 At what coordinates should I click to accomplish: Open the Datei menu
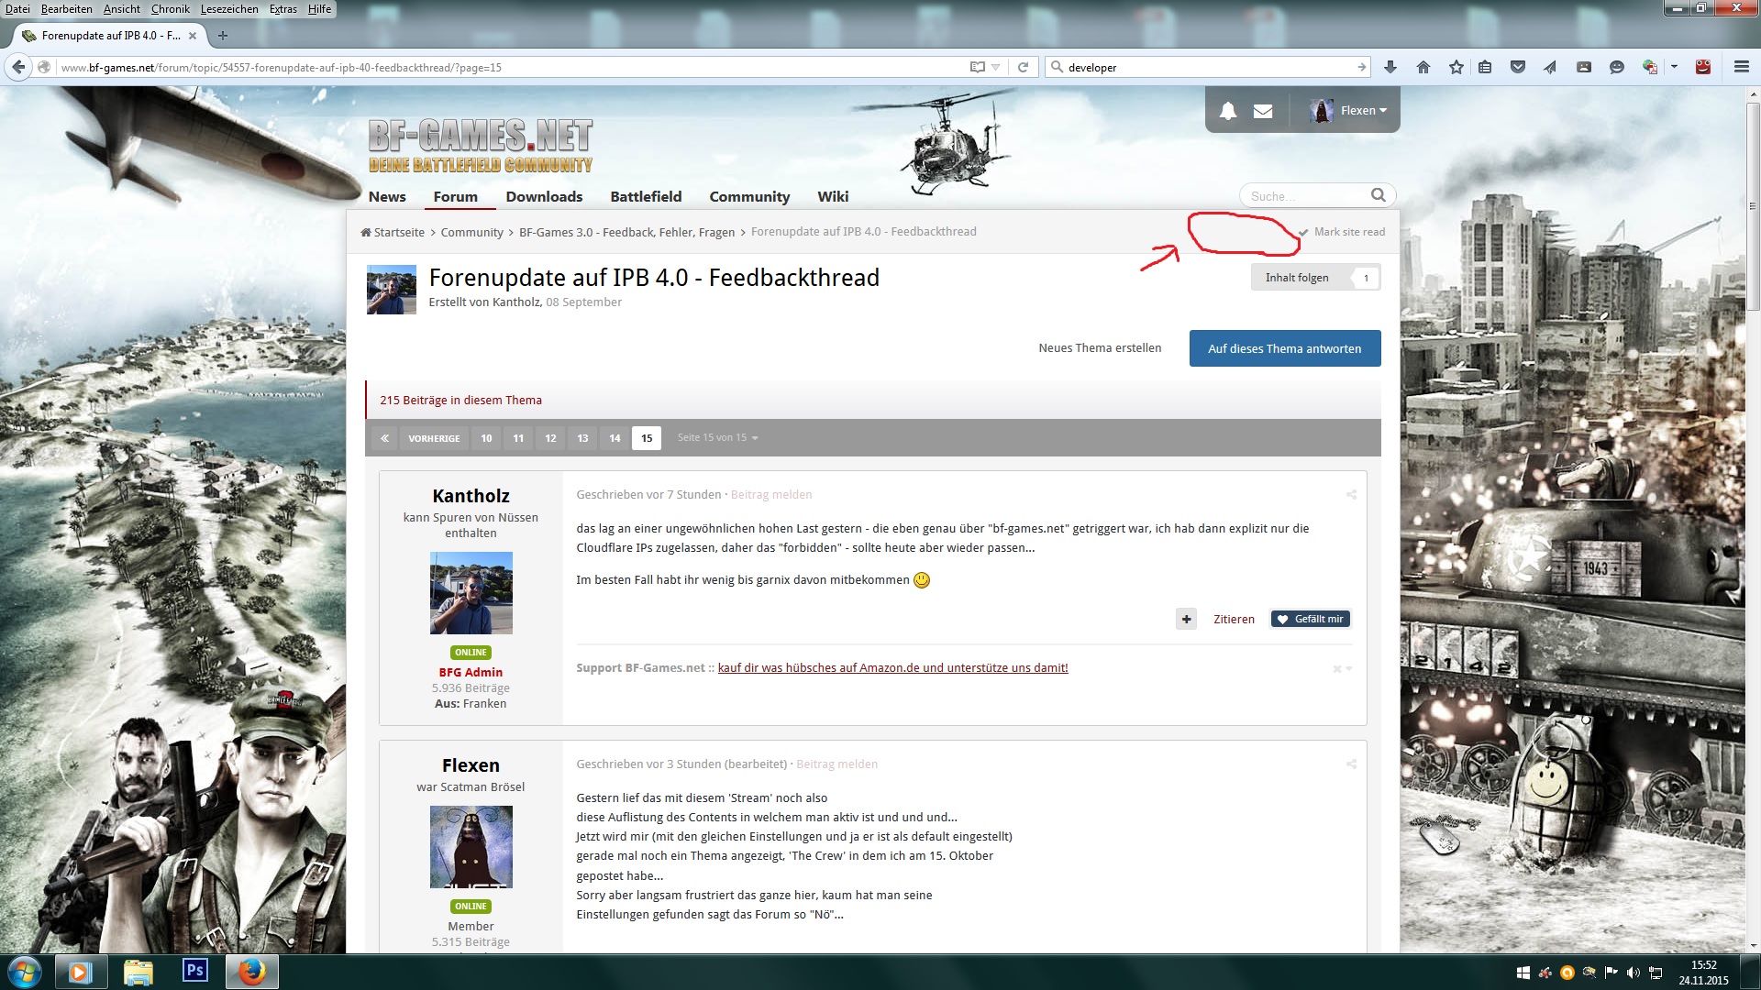coord(17,9)
